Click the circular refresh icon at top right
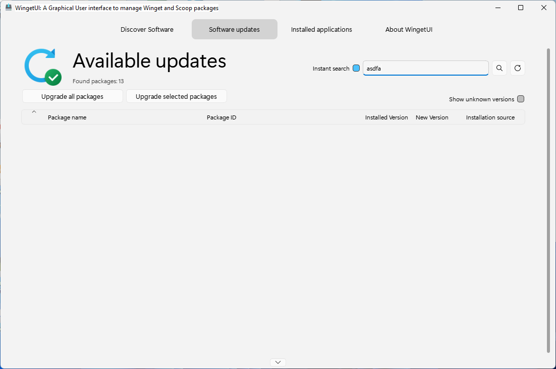This screenshot has height=369, width=556. tap(517, 68)
